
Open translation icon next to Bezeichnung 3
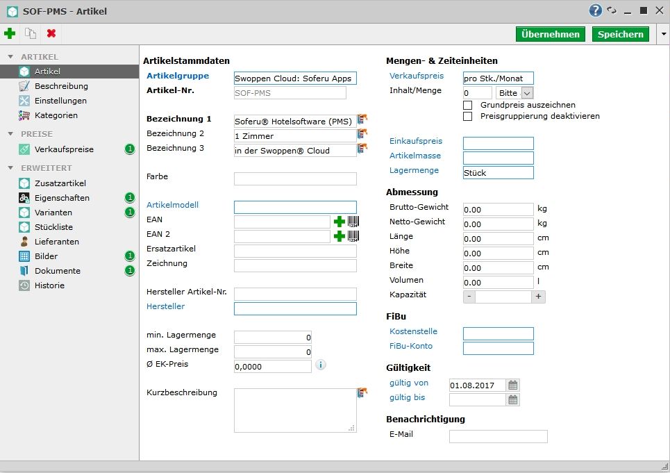(362, 148)
